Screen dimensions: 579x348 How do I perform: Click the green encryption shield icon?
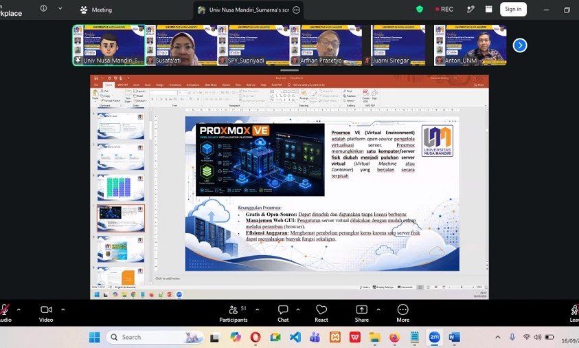coord(420,9)
